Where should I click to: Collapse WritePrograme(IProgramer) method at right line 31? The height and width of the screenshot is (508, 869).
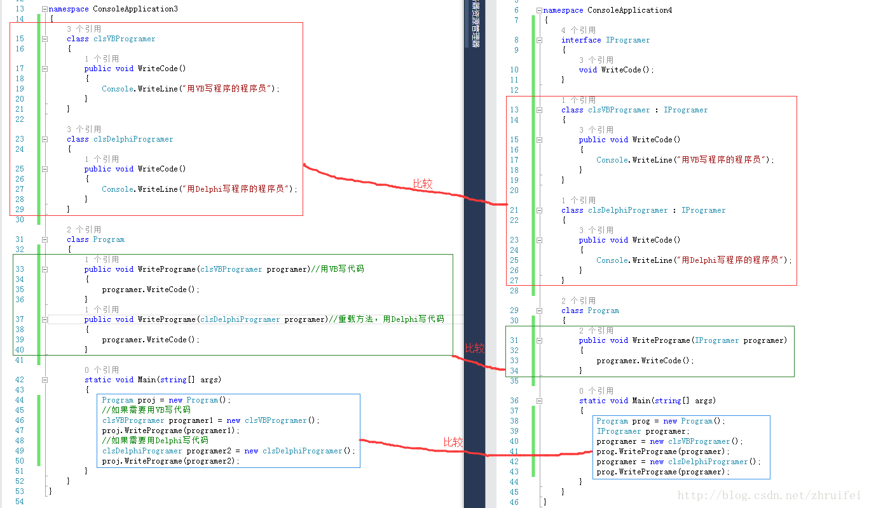tap(539, 340)
